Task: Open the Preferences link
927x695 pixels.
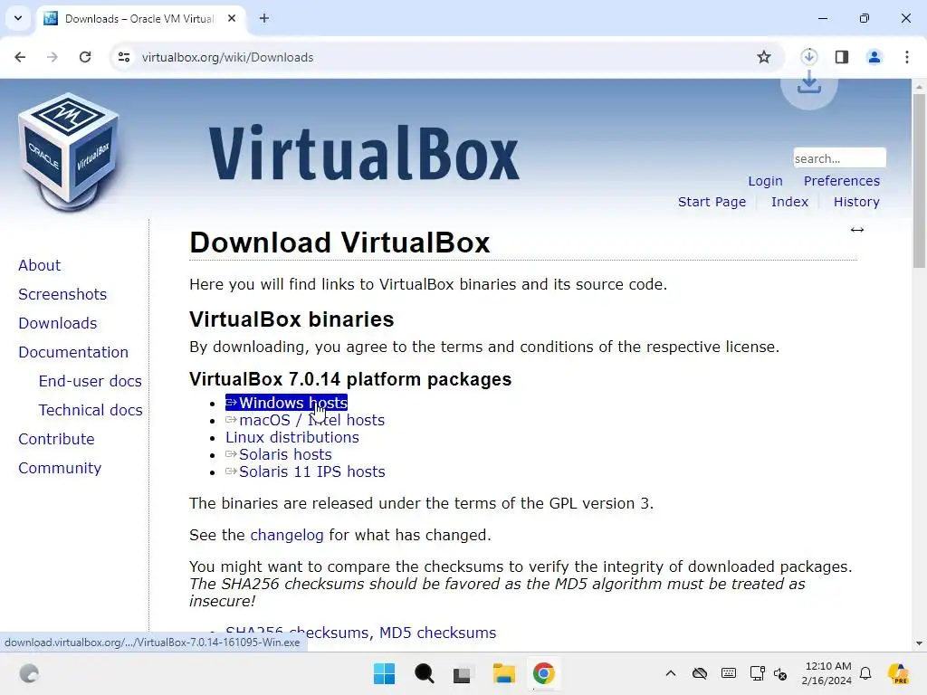Action: coord(841,181)
